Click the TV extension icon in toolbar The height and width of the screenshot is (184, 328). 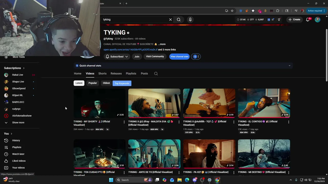(x=241, y=11)
